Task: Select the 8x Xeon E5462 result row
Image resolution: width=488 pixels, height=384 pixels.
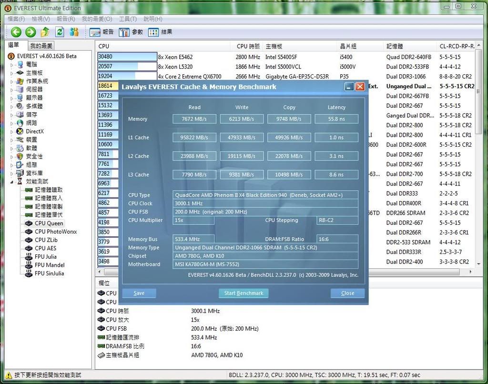Action: 286,57
